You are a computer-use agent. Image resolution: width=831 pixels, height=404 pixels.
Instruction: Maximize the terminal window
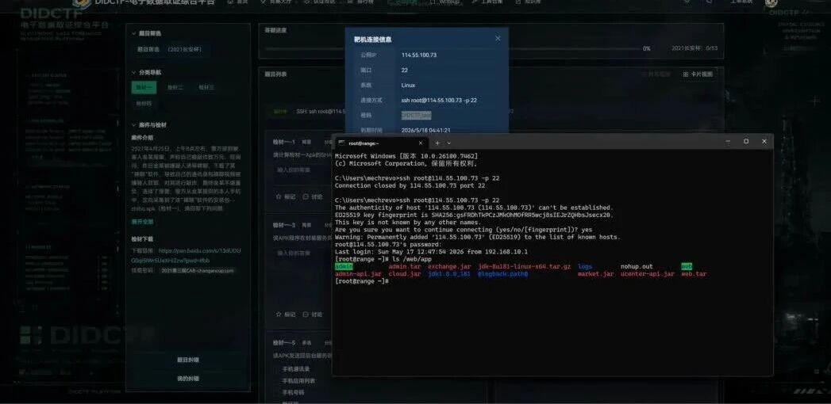746,141
